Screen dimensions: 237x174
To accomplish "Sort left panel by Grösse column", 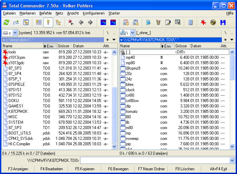I will pyautogui.click(x=65, y=46).
